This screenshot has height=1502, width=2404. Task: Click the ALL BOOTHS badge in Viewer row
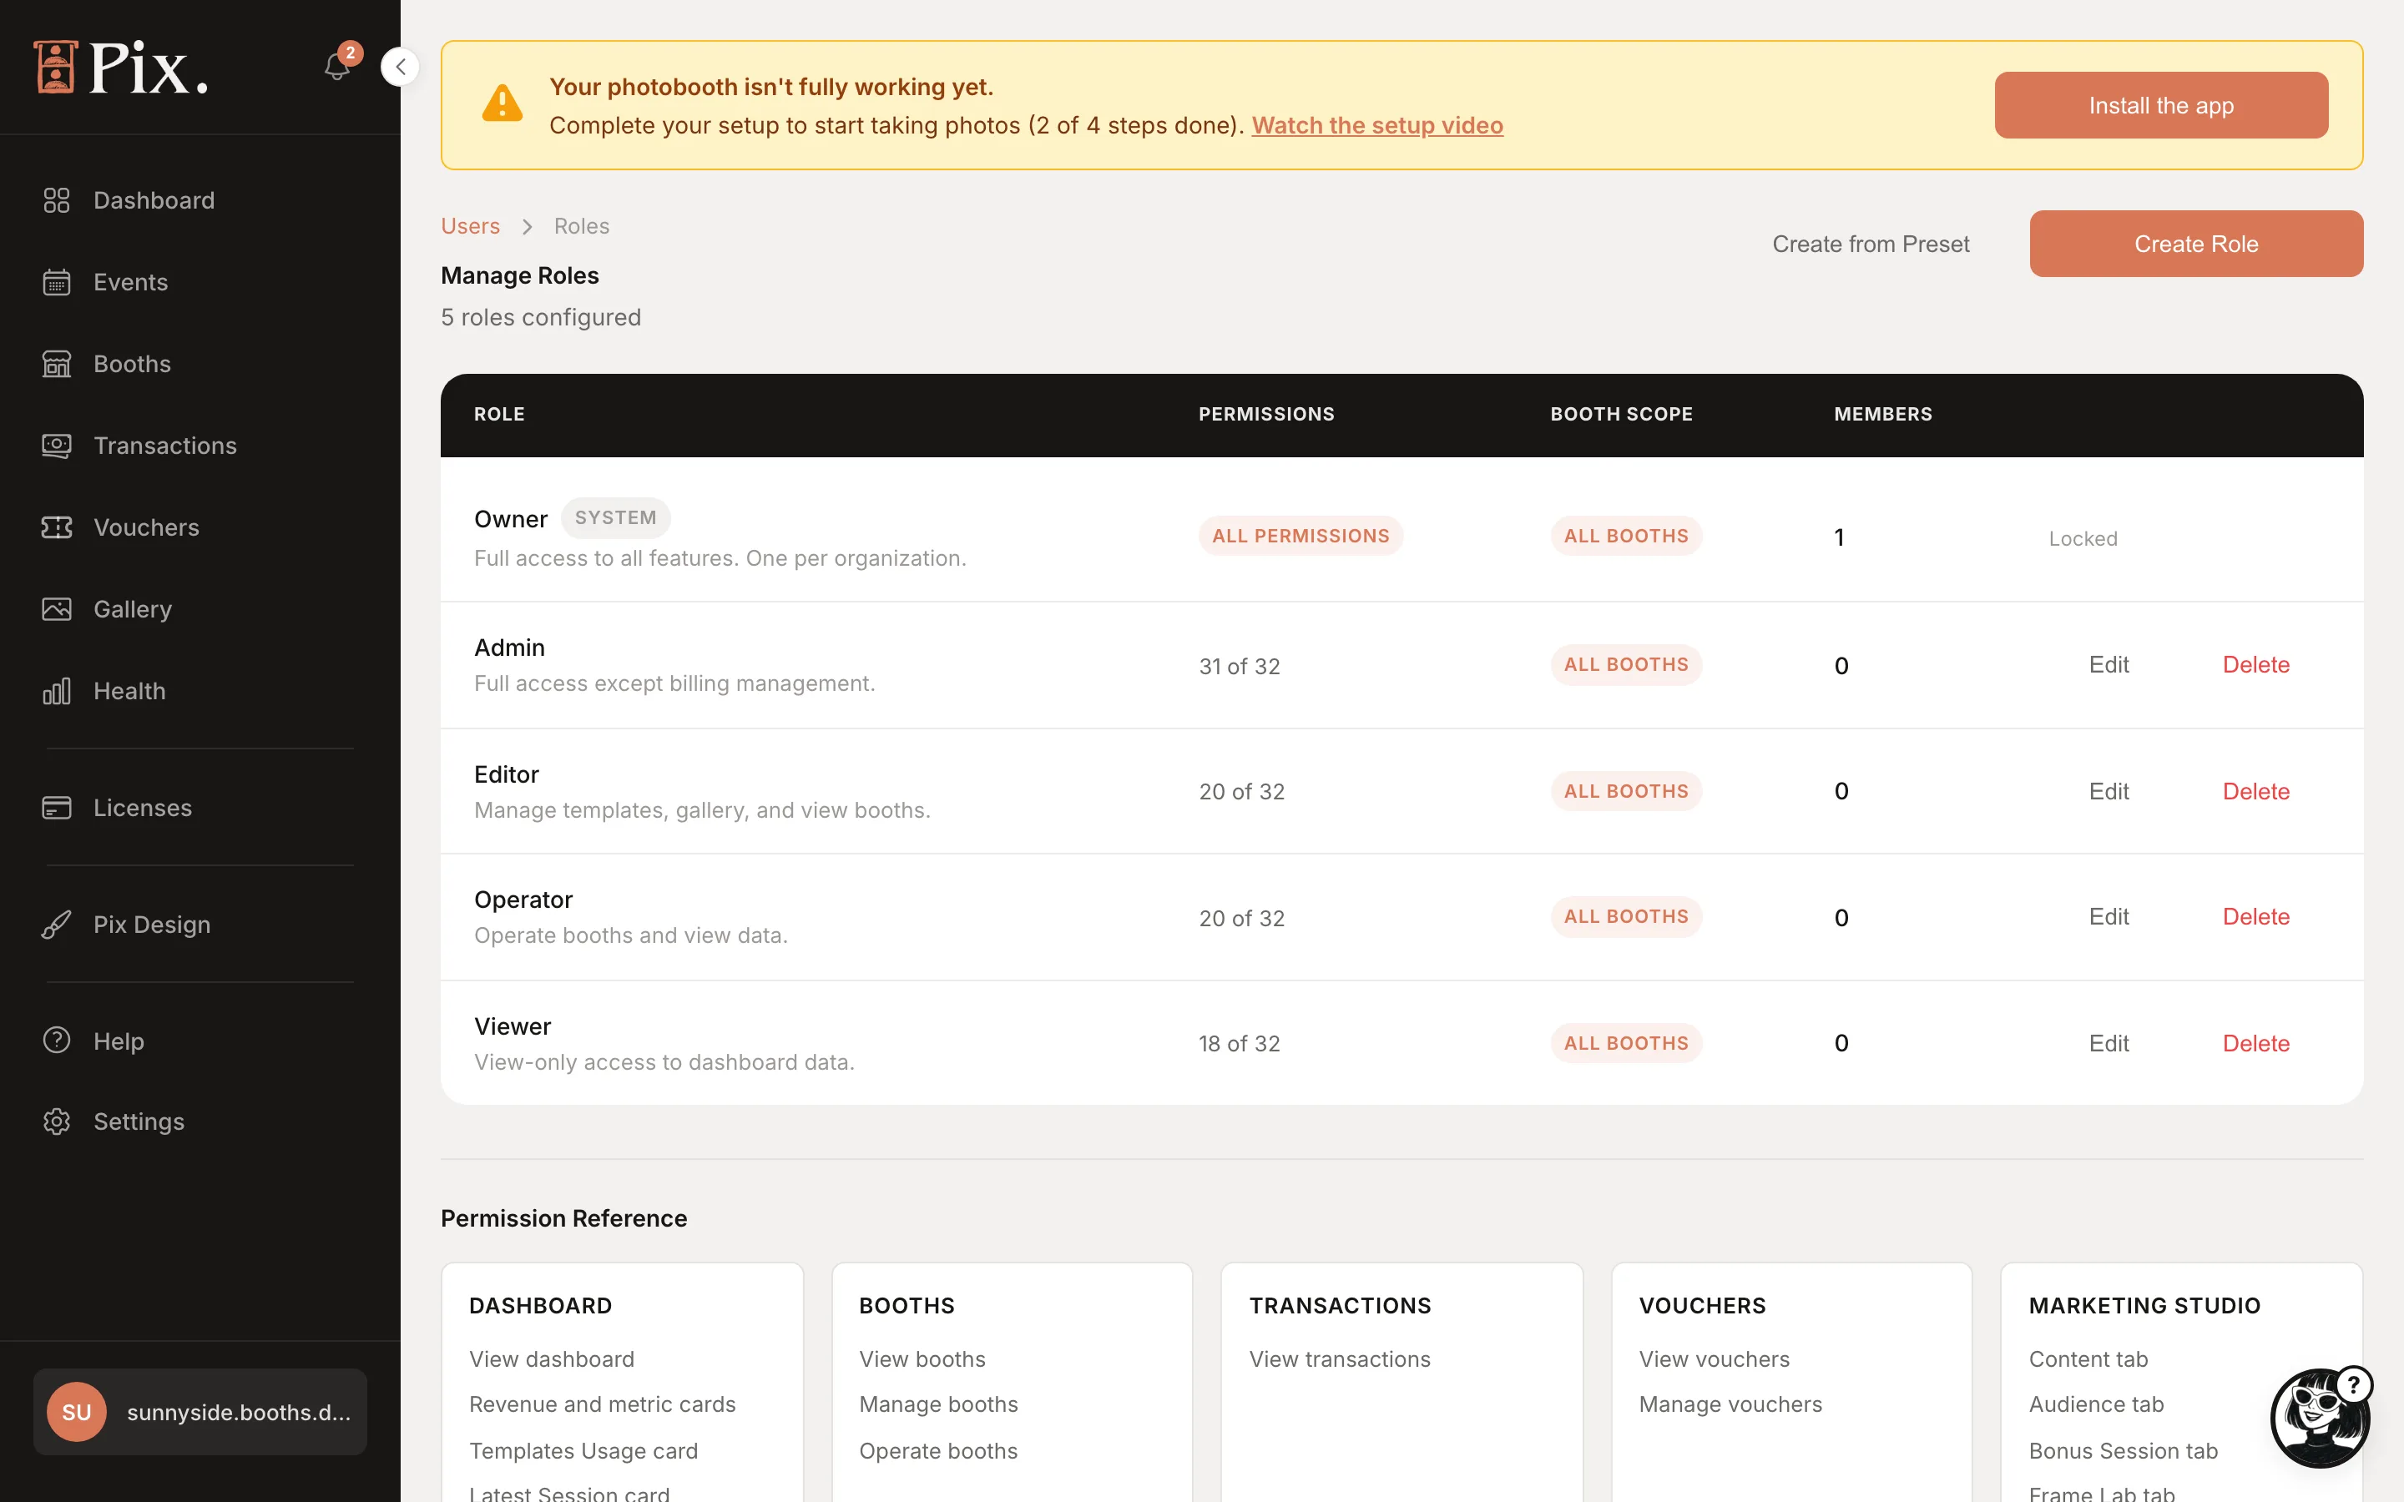coord(1626,1043)
